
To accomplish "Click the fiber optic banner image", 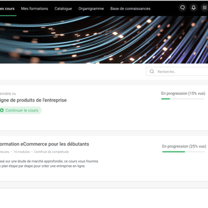I will coord(104,40).
